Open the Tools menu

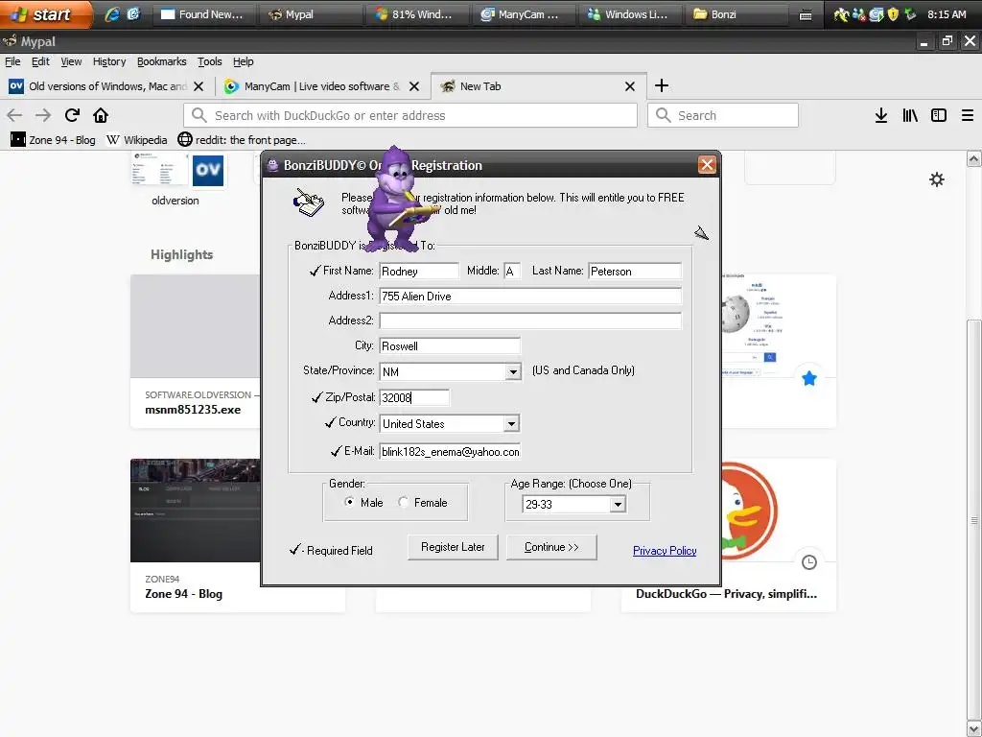coord(210,61)
